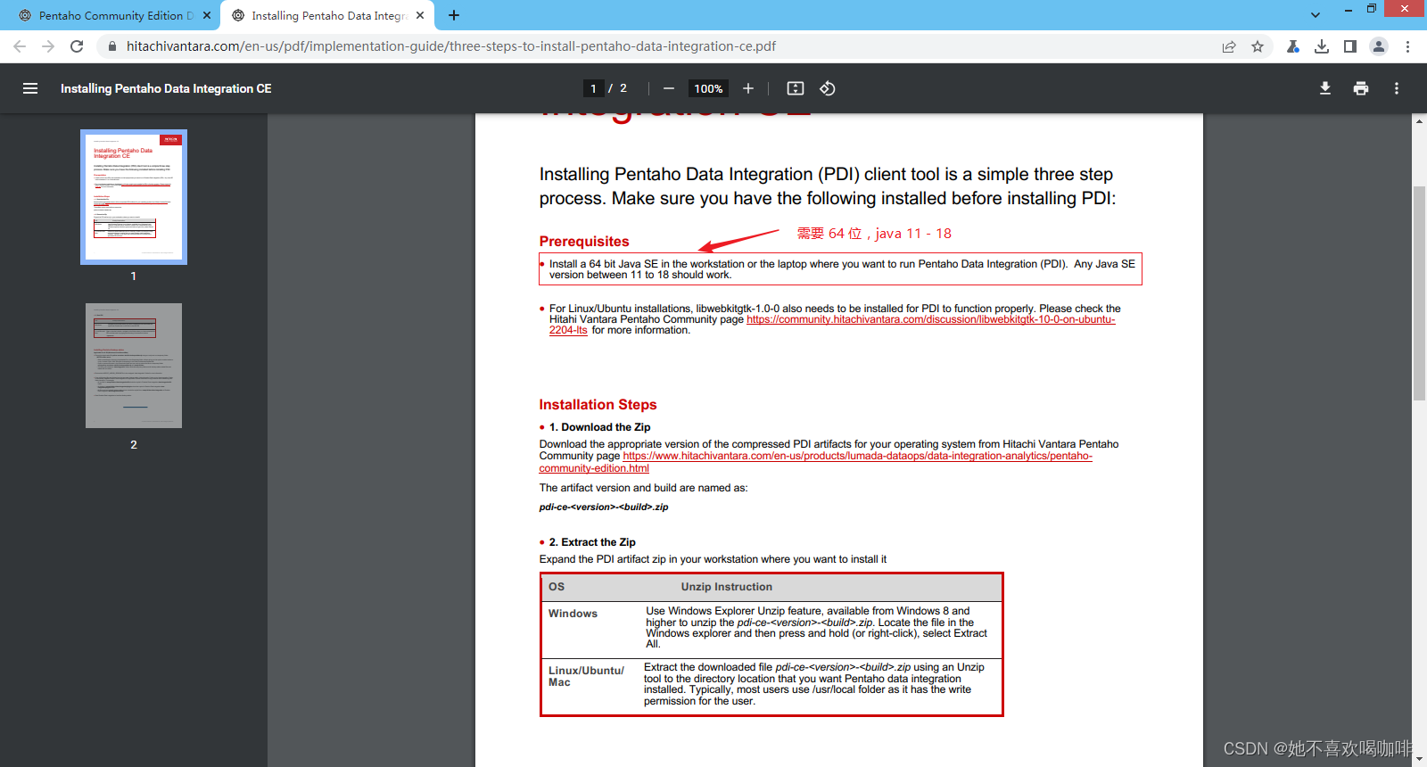The image size is (1427, 767).
Task: Toggle the PDF sidebar menu icon
Action: [x=30, y=88]
